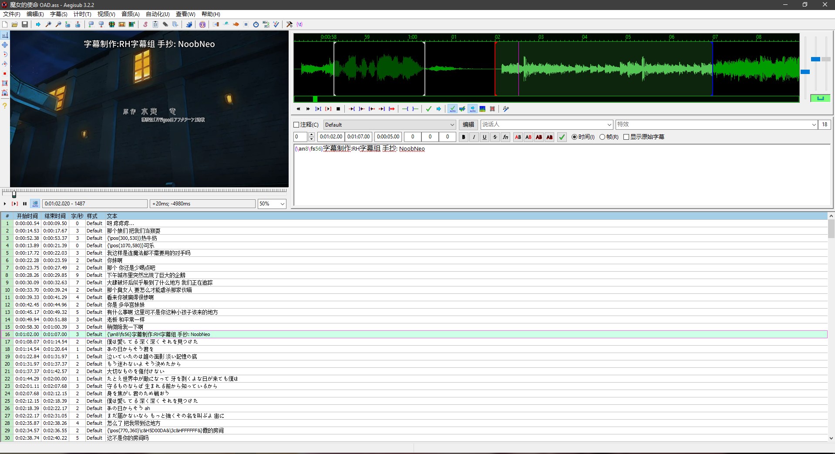Play video with the play button below preview
This screenshot has width=835, height=454.
pyautogui.click(x=5, y=204)
